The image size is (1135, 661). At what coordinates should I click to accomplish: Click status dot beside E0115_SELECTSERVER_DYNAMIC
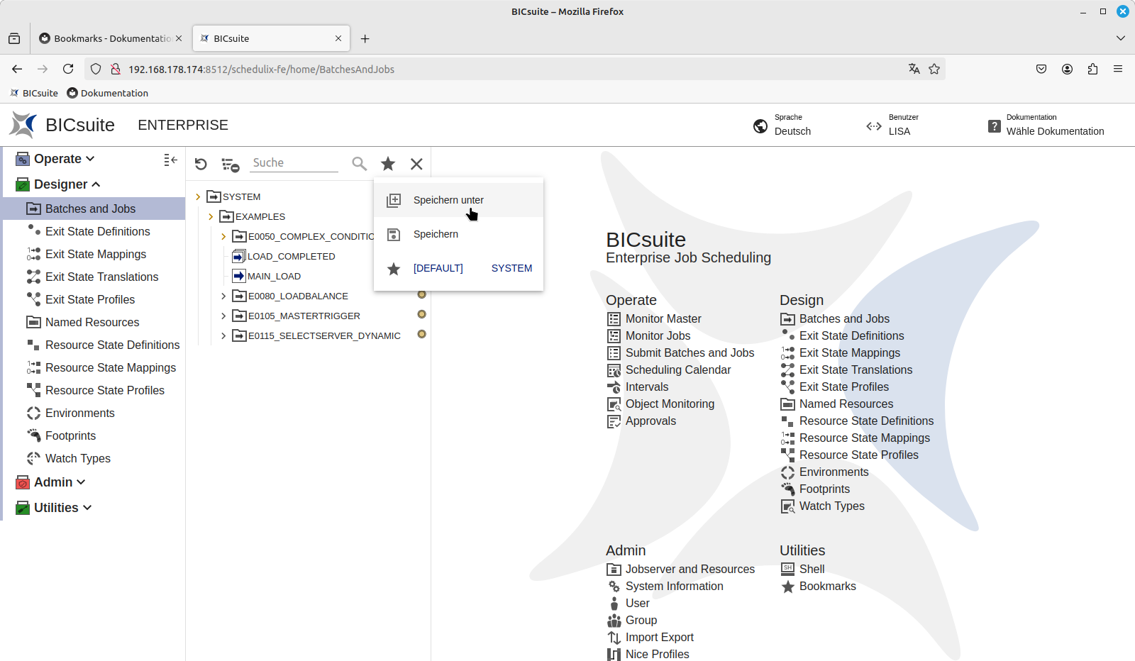[x=421, y=334]
